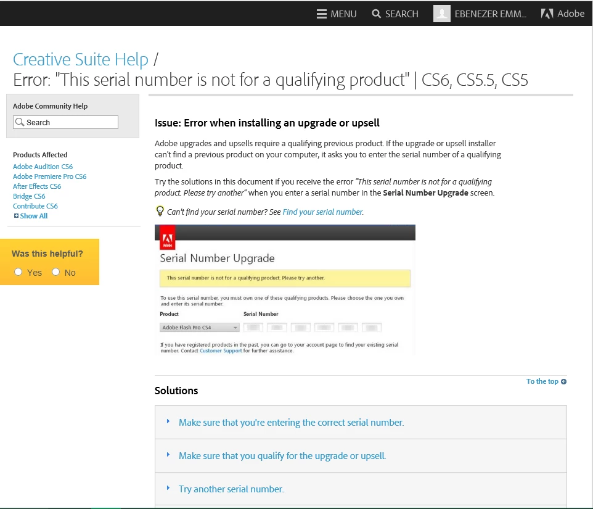The width and height of the screenshot is (593, 509).
Task: Open the Adobe Audition CS6 link
Action: click(43, 167)
